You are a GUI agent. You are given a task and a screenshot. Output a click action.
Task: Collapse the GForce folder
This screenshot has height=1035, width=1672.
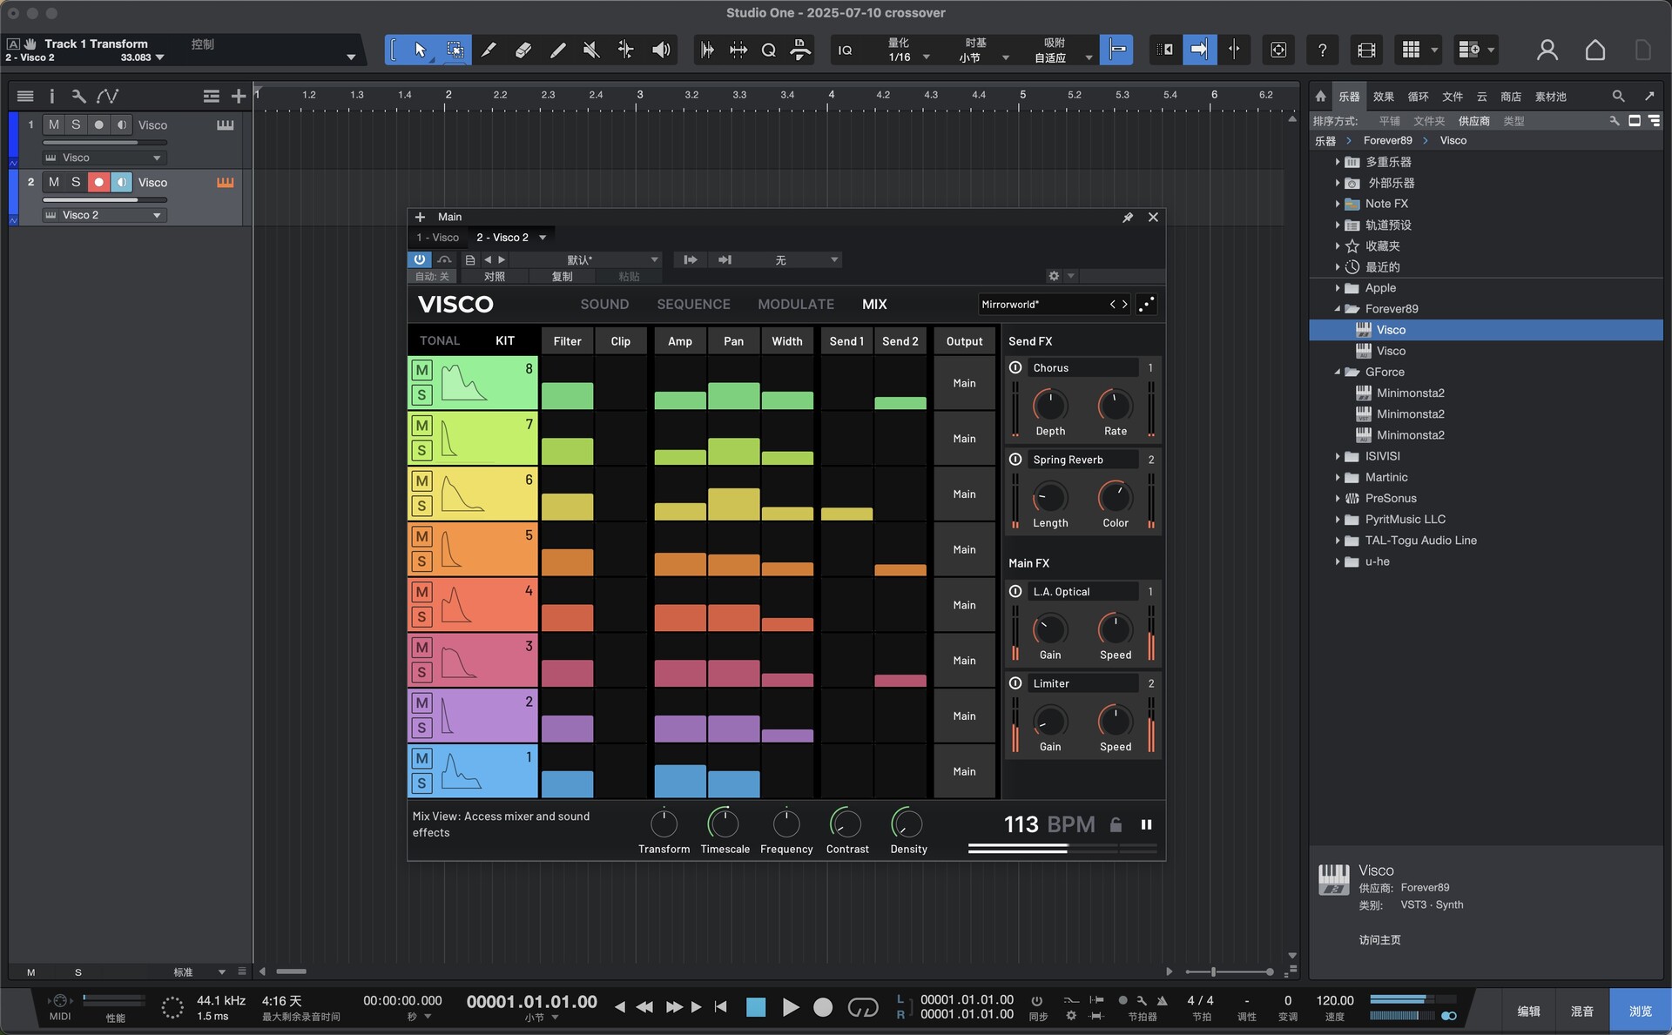[x=1338, y=372]
